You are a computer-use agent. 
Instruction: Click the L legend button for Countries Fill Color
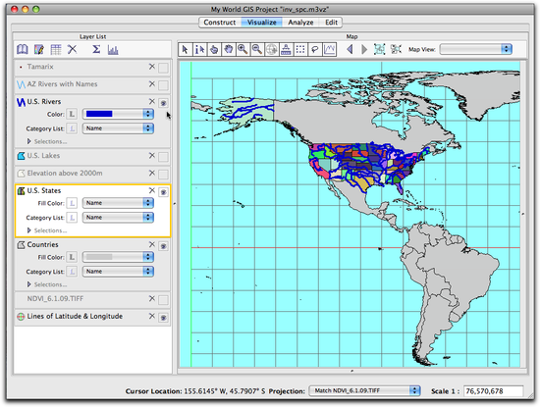[72, 257]
